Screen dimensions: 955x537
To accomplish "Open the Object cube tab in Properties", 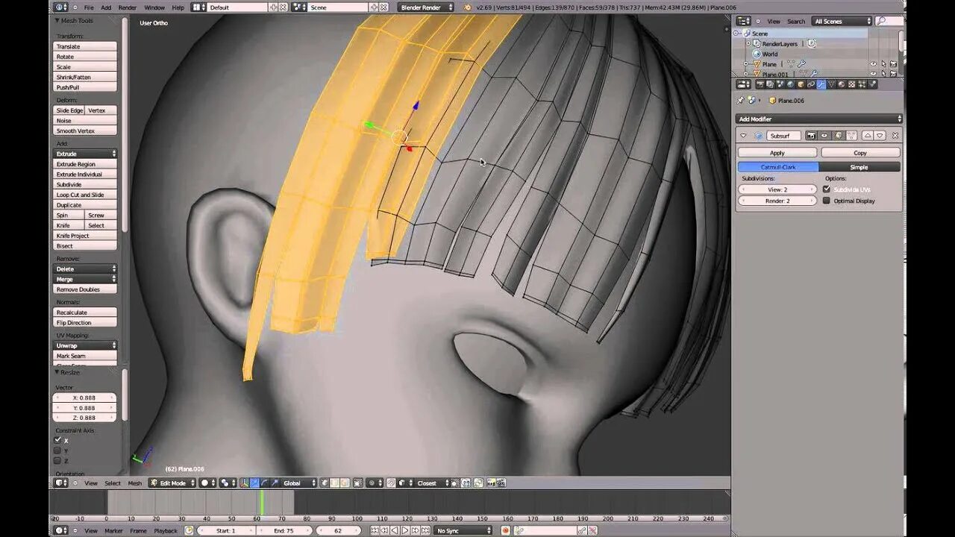I will tap(801, 84).
